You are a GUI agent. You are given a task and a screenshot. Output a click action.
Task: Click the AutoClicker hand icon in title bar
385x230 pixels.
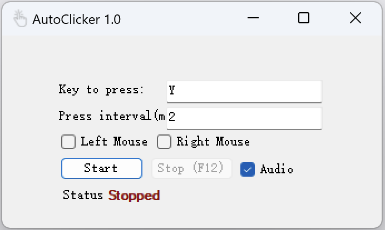pos(19,18)
